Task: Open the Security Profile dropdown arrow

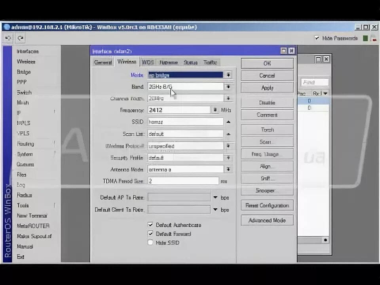Action: tap(228, 158)
